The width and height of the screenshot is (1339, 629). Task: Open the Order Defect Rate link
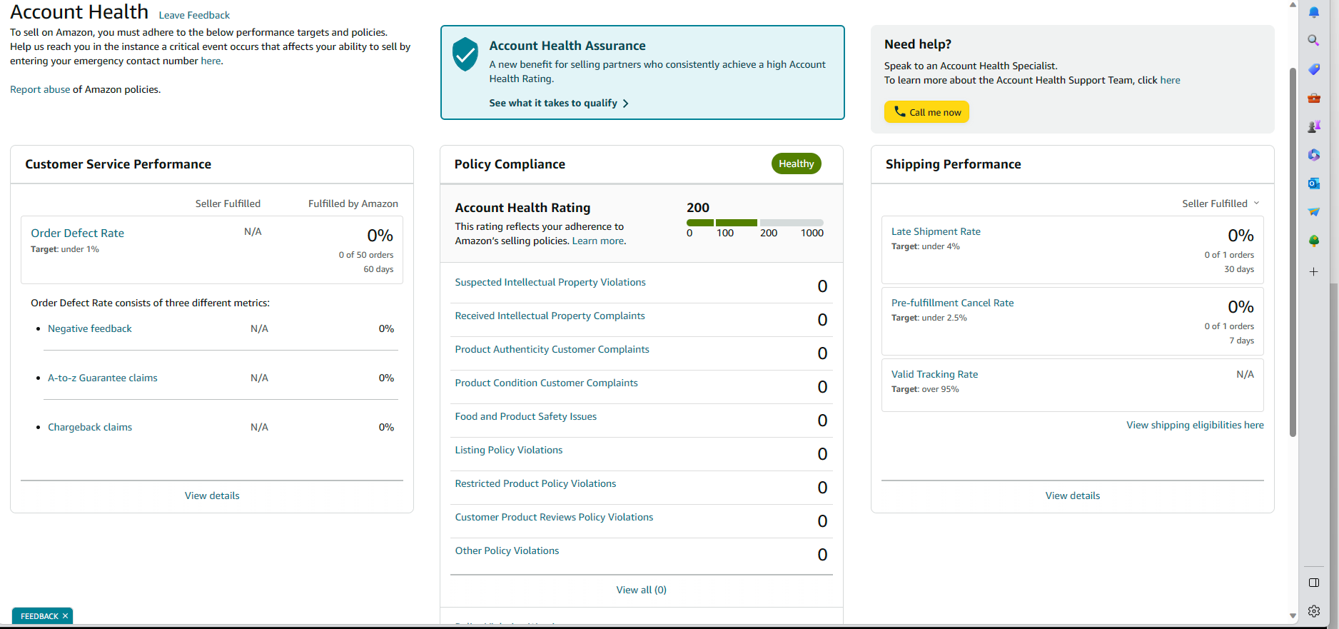pyautogui.click(x=77, y=233)
